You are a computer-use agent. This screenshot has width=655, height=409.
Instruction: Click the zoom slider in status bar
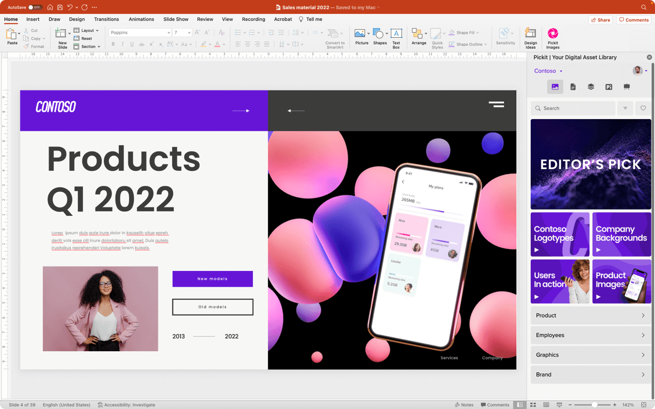pyautogui.click(x=592, y=405)
